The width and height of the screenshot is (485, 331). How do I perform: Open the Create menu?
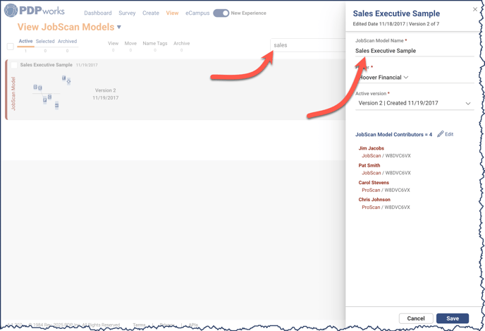click(x=151, y=13)
